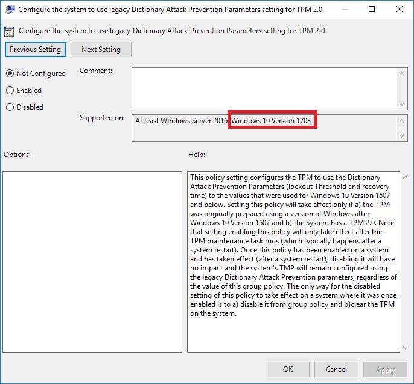Click the policy setting icon beside the header text
This screenshot has width=414, height=384.
(10, 31)
